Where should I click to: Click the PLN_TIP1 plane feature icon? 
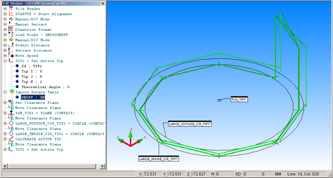tap(11, 113)
